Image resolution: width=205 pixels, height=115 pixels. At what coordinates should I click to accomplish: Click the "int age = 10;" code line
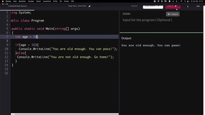click(x=27, y=37)
